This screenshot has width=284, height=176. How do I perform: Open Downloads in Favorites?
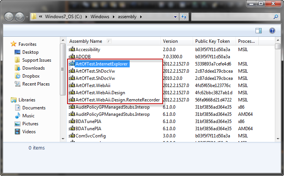coord(33,68)
